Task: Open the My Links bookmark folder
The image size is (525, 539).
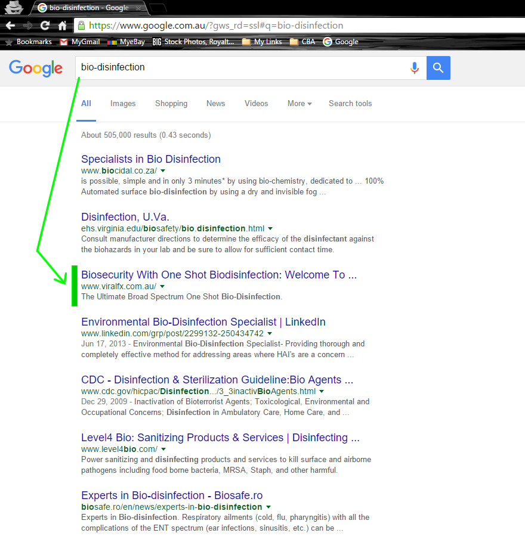Action: (x=262, y=42)
